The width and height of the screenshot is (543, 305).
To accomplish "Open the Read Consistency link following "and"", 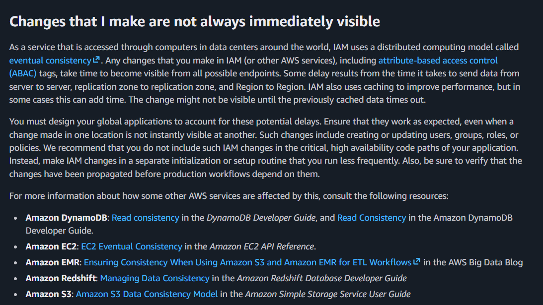I will [x=372, y=218].
